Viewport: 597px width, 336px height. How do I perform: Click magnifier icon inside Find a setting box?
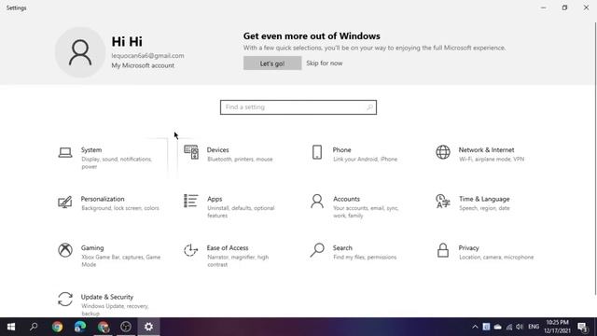pyautogui.click(x=369, y=107)
